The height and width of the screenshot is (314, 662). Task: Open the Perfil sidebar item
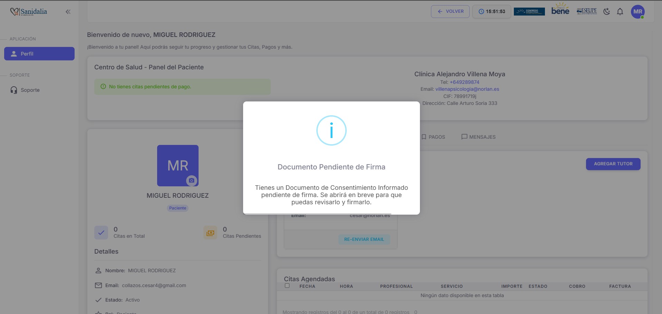39,54
